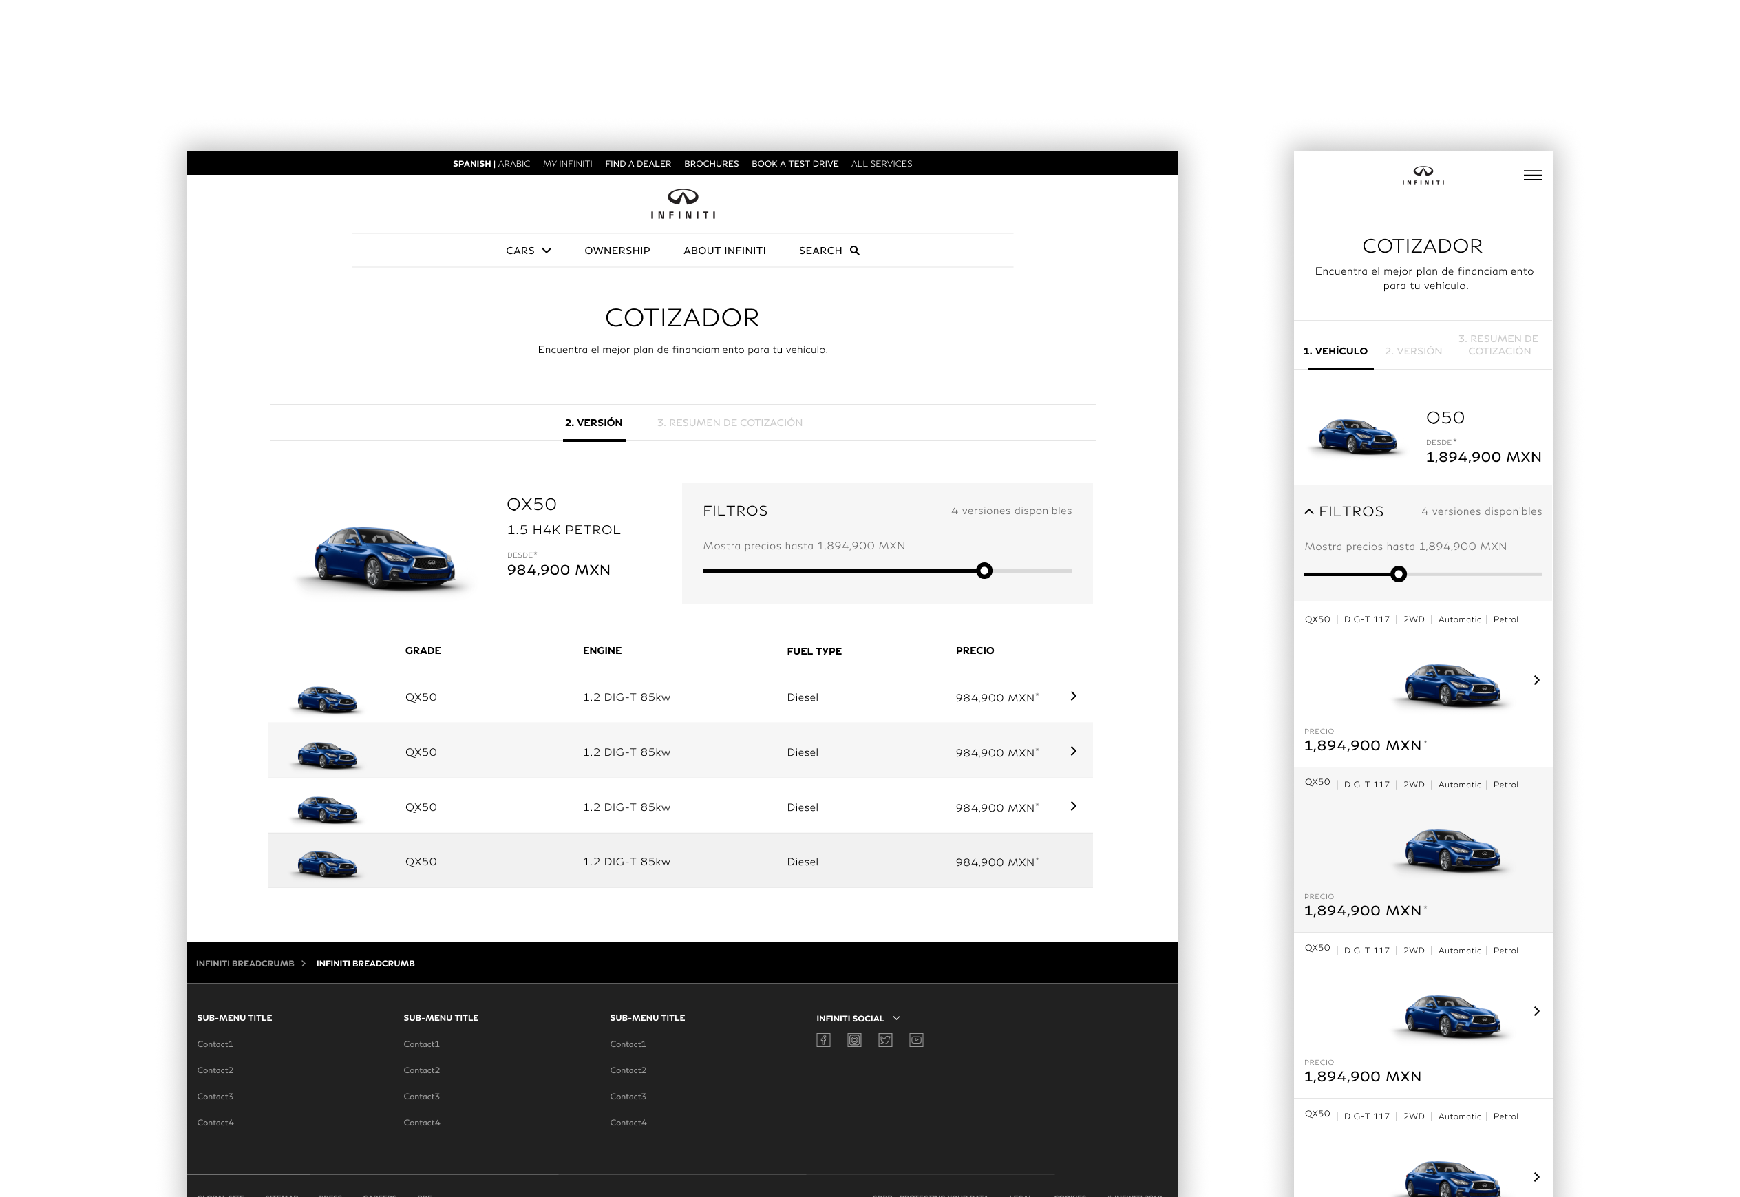
Task: Click the YouTube icon in footer
Action: [x=915, y=1040]
